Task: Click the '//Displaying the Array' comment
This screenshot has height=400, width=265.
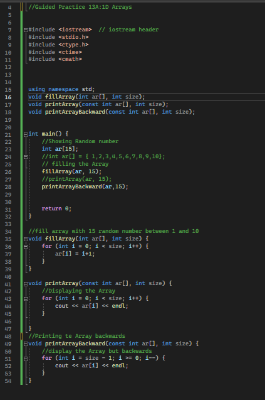Action: pos(78,291)
